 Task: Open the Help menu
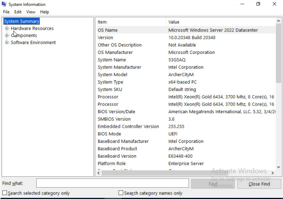tap(44, 12)
